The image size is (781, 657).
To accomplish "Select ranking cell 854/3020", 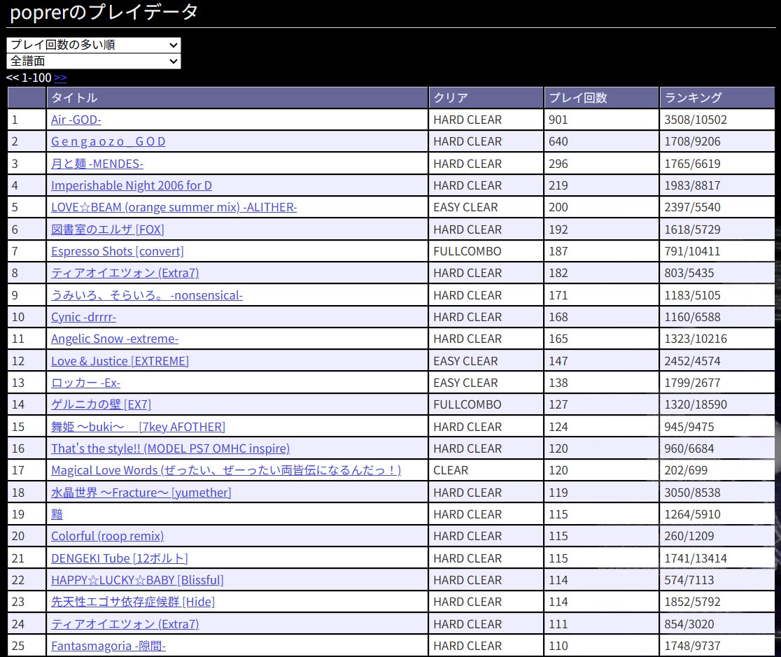I will (717, 623).
